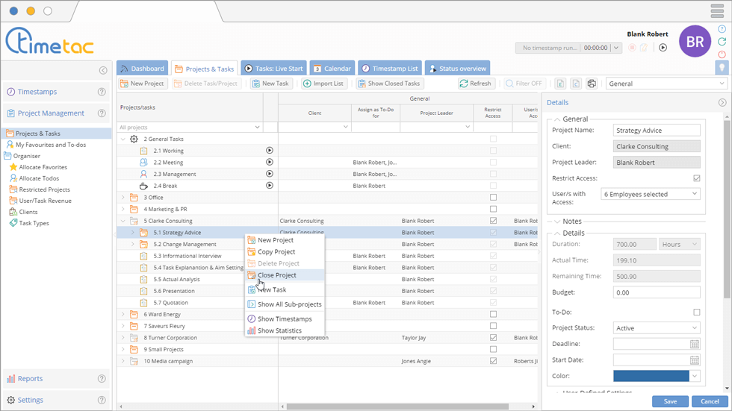Click the Save button
The width and height of the screenshot is (732, 411).
670,401
